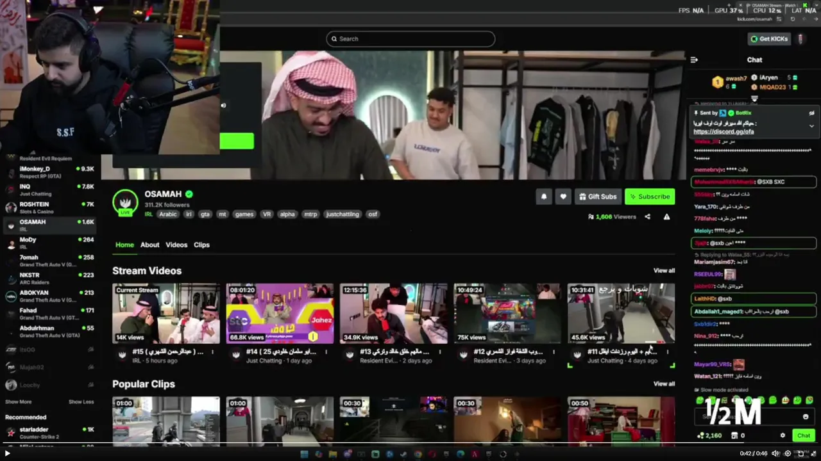This screenshot has height=461, width=821.
Task: Open the 00:50 popular clip thumbnail
Action: click(x=621, y=420)
